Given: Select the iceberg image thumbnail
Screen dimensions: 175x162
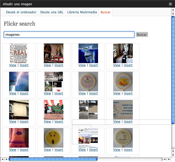Looking at the screenshot, I should 88,53.
